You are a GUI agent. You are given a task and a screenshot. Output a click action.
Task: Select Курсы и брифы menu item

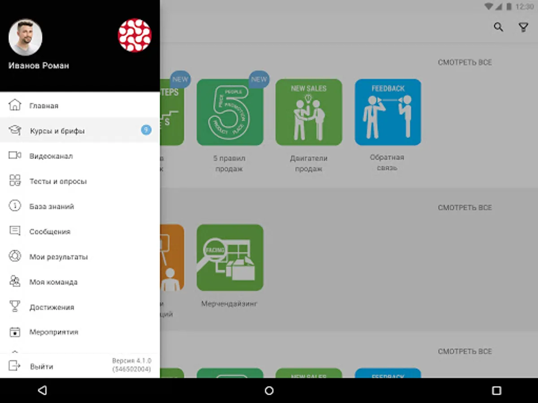click(80, 130)
